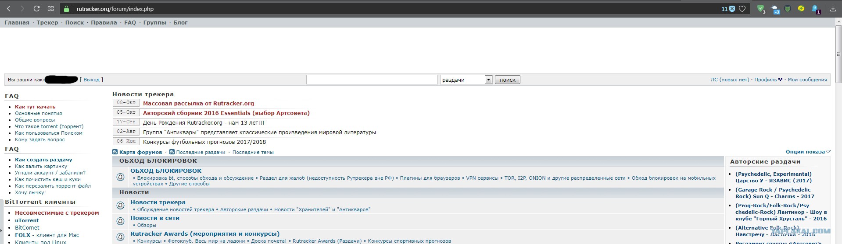This screenshot has width=842, height=244.
Task: Click forum status icon beside Новости в сети
Action: (120, 221)
